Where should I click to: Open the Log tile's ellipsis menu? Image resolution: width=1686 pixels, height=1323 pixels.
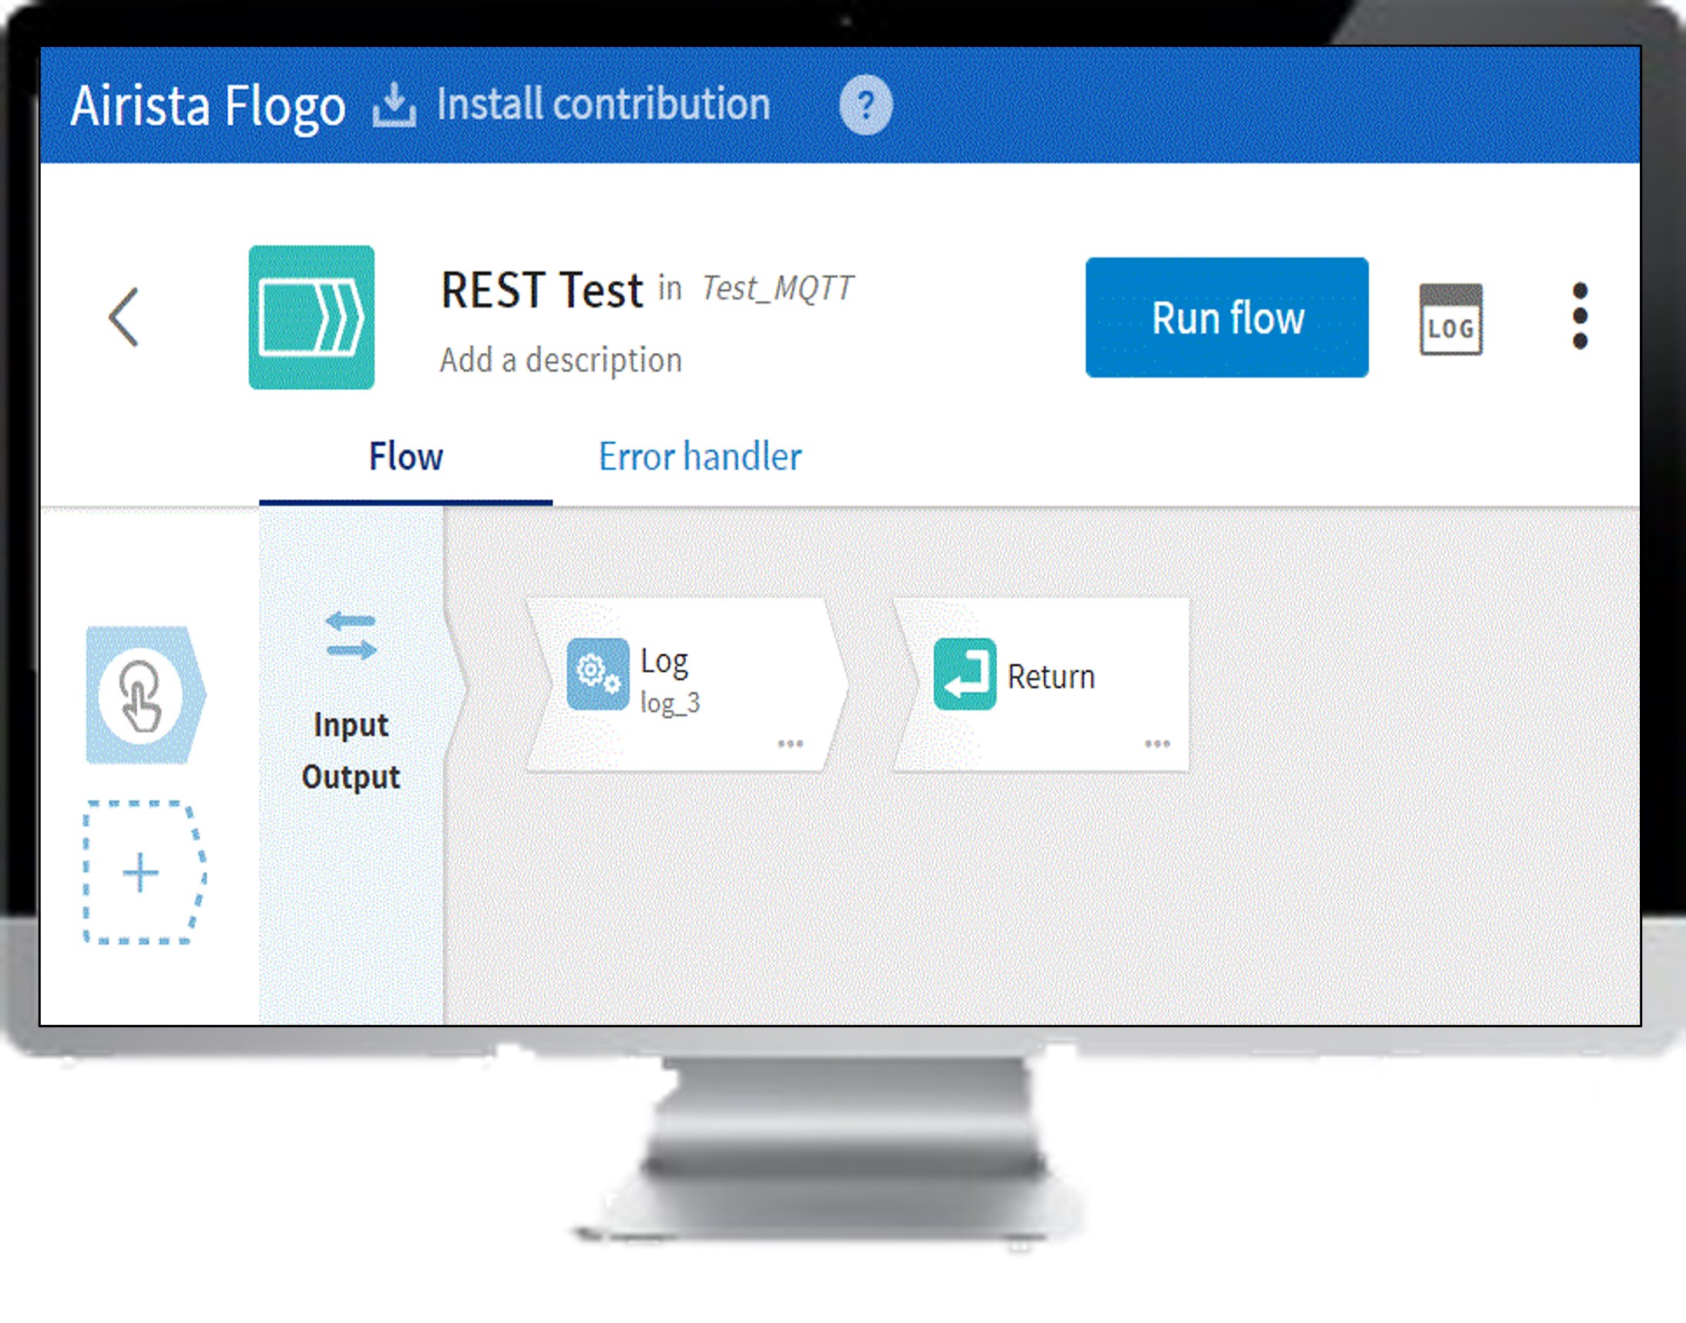click(x=790, y=744)
